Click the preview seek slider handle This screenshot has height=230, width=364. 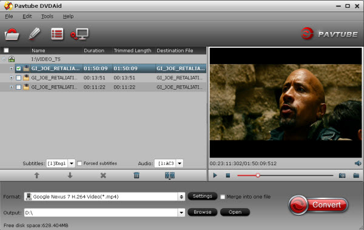click(x=258, y=176)
